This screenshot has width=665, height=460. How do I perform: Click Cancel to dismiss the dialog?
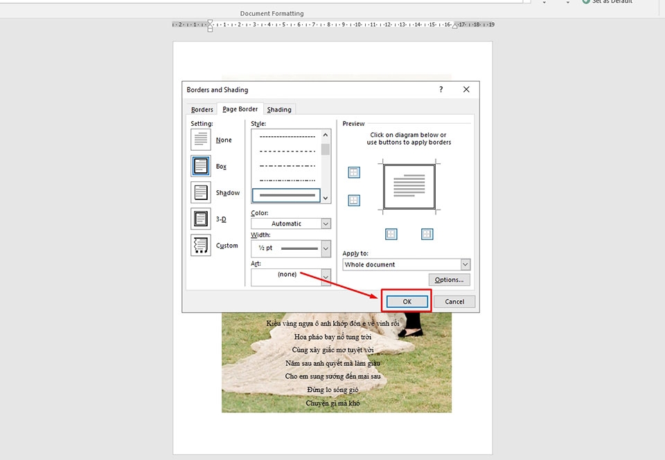point(454,302)
